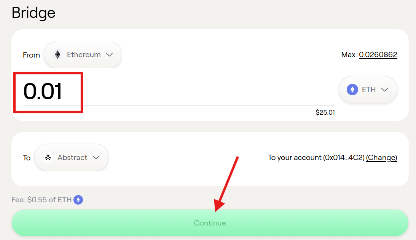Click the From label
The width and height of the screenshot is (416, 240).
tap(31, 55)
